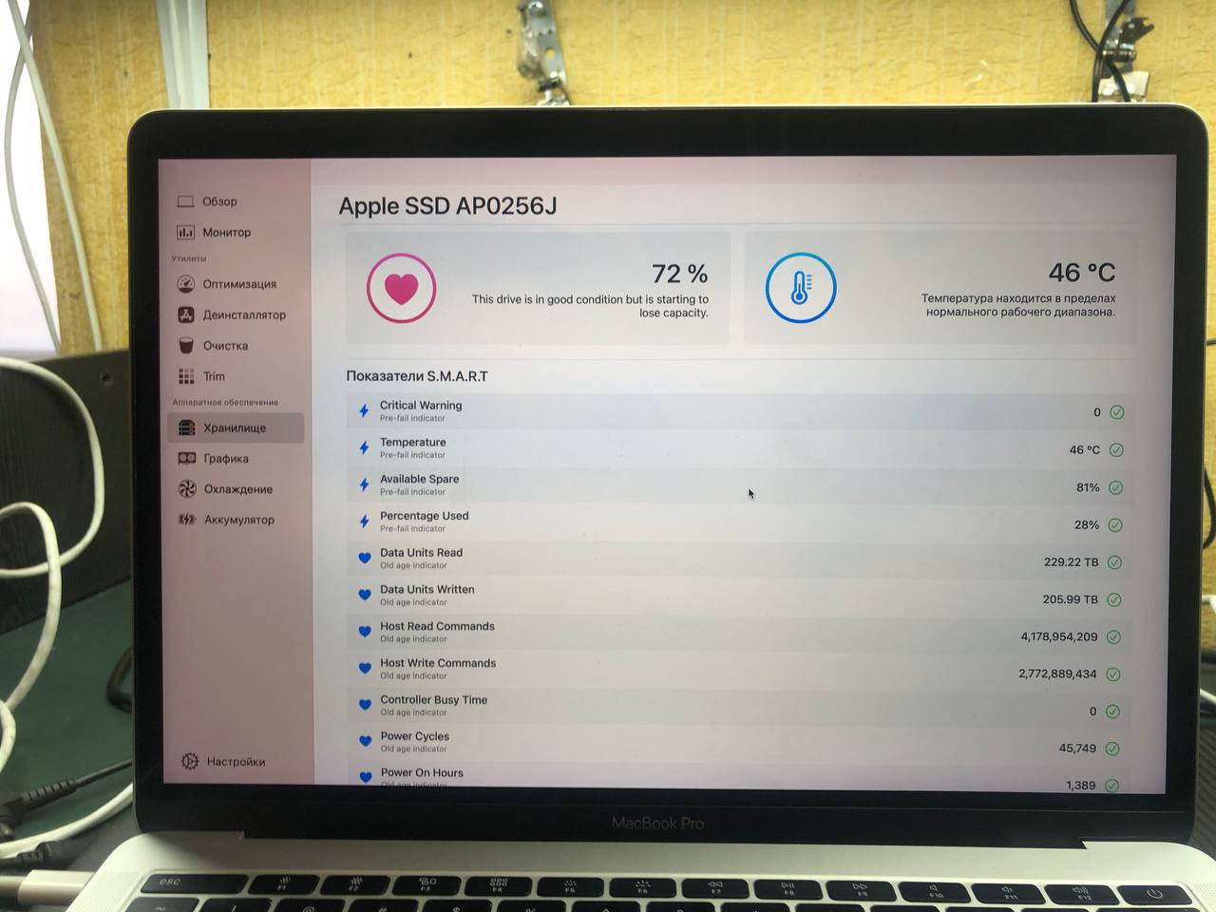Click the Host Write Commands heart icon
Viewport: 1216px width, 912px height.
365,668
